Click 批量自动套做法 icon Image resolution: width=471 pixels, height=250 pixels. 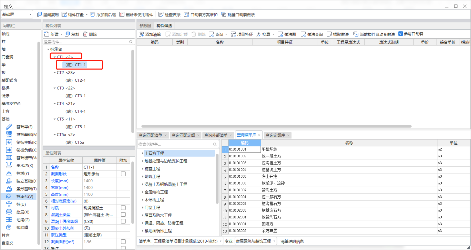pyautogui.click(x=224, y=14)
